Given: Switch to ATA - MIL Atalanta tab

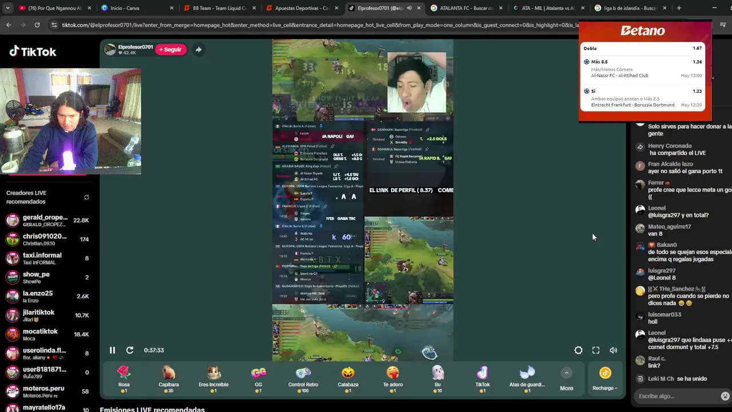Looking at the screenshot, I should coord(548,8).
